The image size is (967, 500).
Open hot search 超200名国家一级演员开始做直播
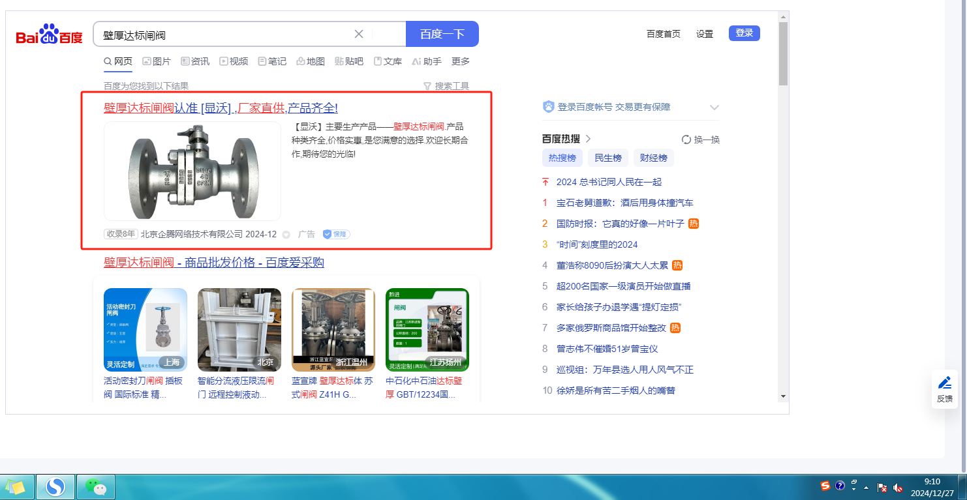[624, 286]
